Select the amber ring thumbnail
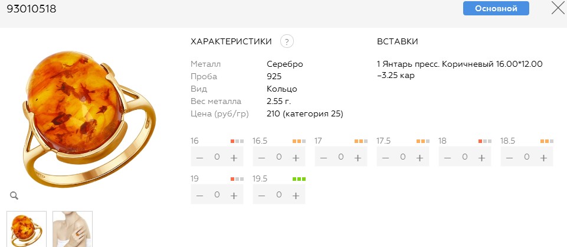567x247 pixels. click(x=26, y=229)
